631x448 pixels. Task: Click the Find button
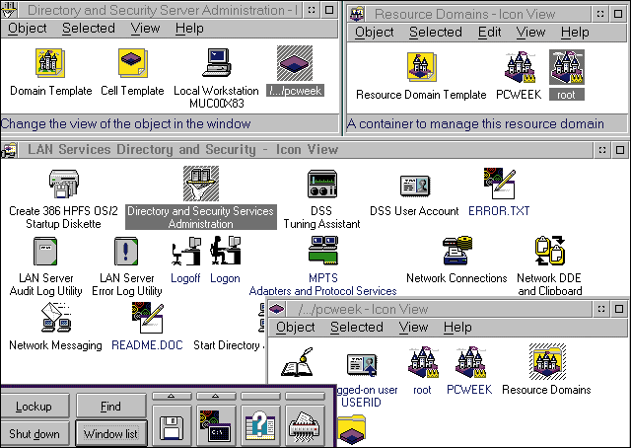111,407
